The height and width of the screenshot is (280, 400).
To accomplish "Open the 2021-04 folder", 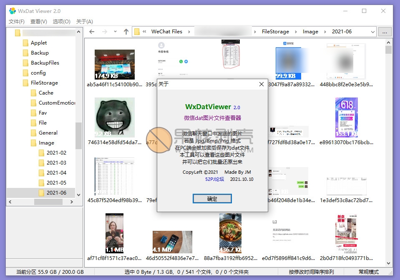I will [56, 173].
